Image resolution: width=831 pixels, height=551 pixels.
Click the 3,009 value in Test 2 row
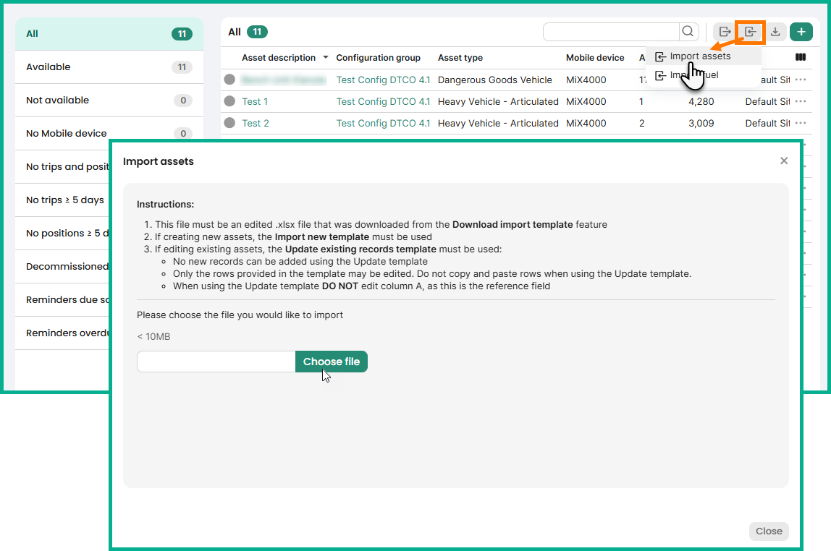(701, 124)
